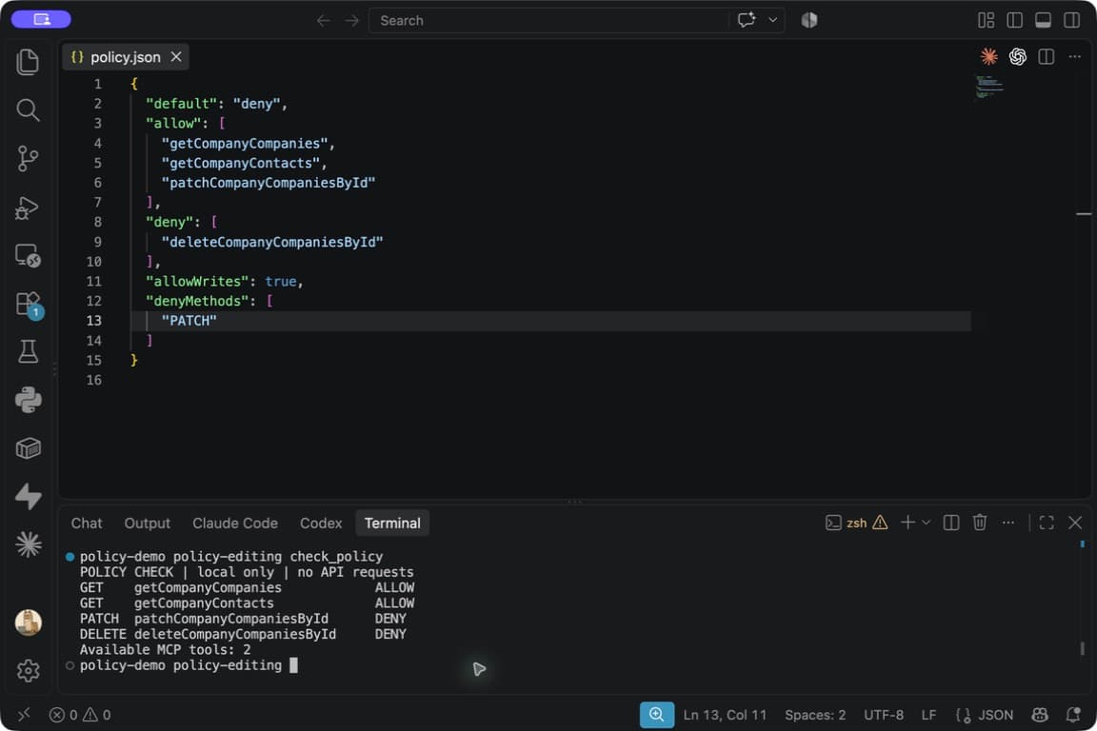The width and height of the screenshot is (1097, 731).
Task: Go back in navigation history
Action: pyautogui.click(x=323, y=20)
